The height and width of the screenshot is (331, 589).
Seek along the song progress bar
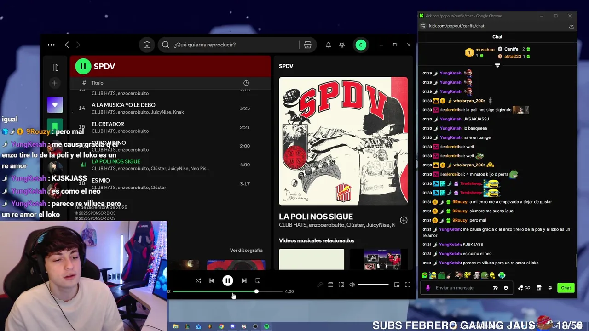coord(228,291)
